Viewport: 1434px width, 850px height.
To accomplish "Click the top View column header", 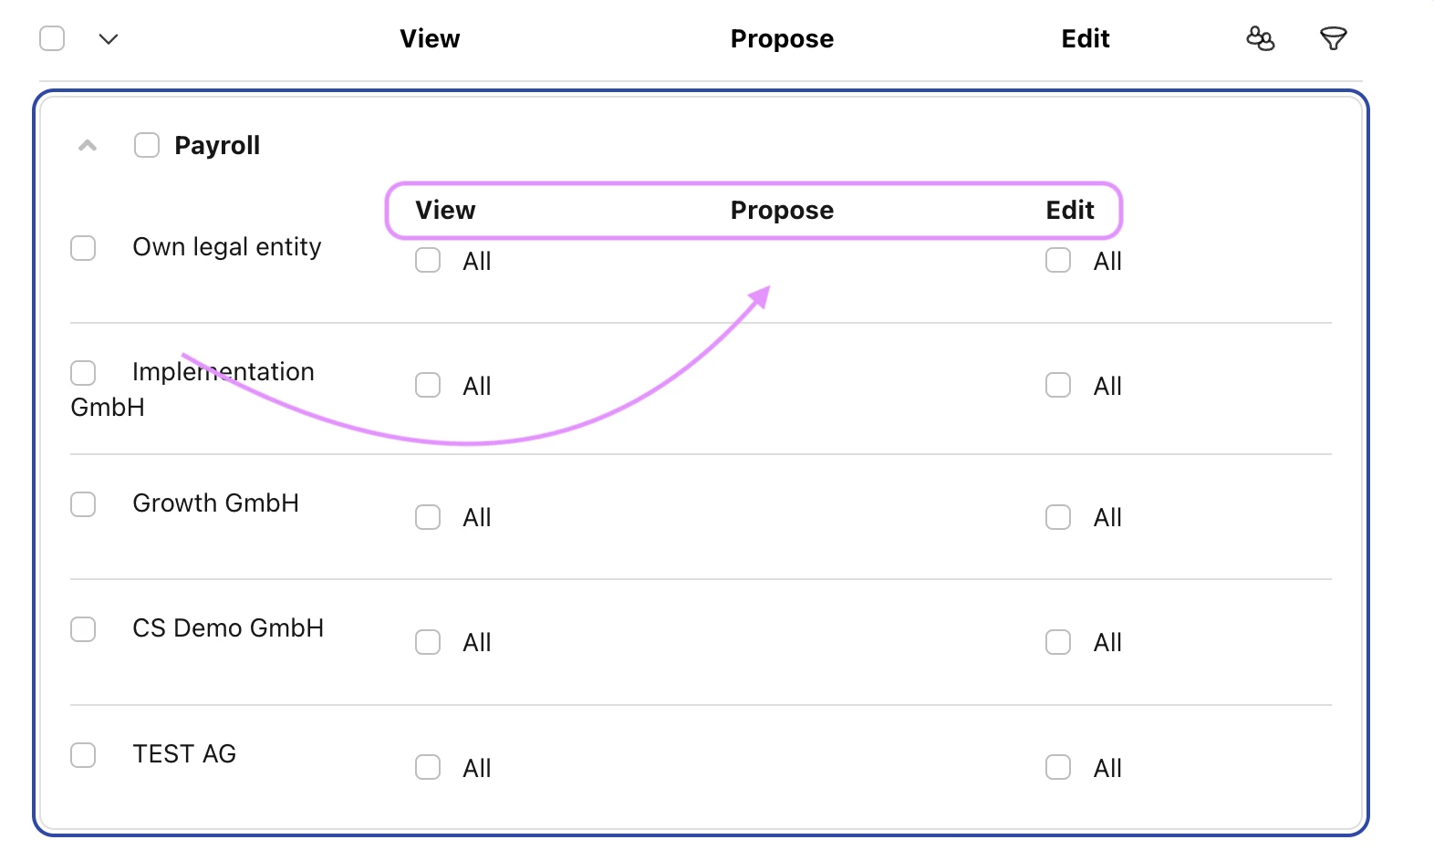I will (x=430, y=38).
